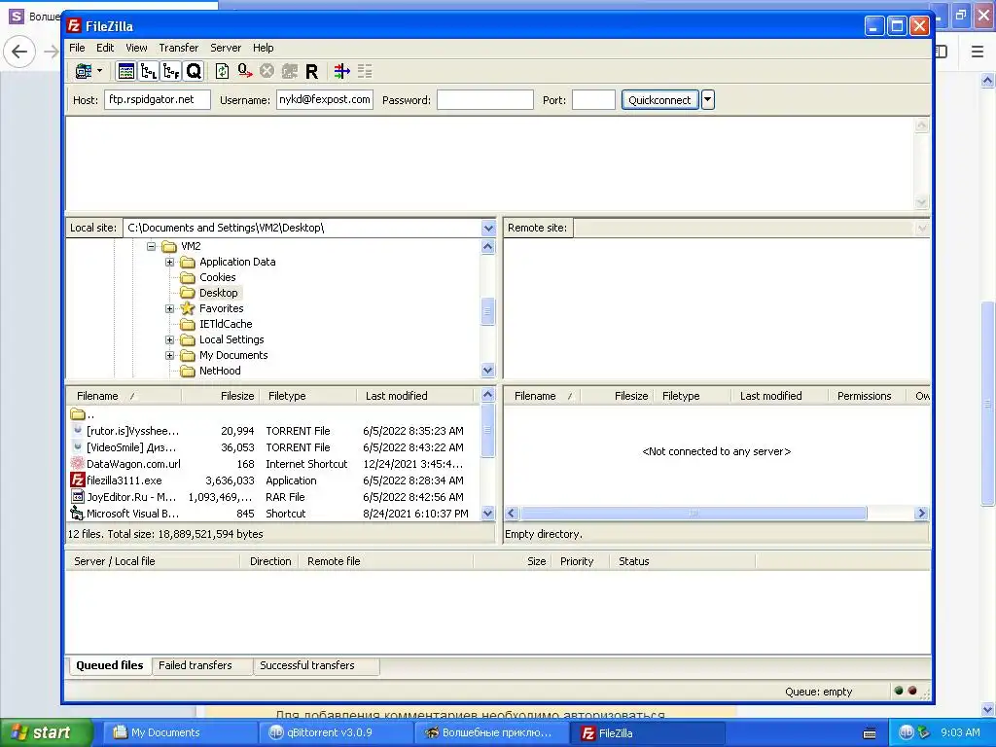Click the Username input field
This screenshot has width=996, height=747.
pyautogui.click(x=325, y=100)
